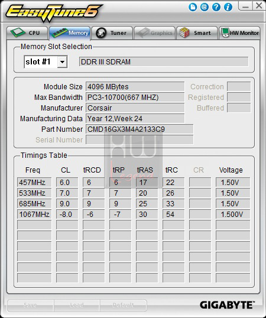Open the Tuner tab
266x318 pixels.
pos(112,33)
